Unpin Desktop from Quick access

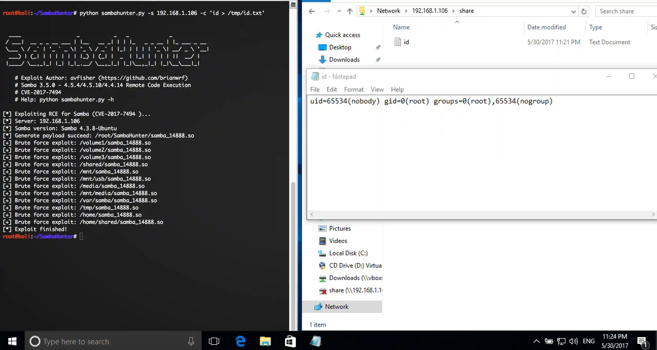coord(378,47)
